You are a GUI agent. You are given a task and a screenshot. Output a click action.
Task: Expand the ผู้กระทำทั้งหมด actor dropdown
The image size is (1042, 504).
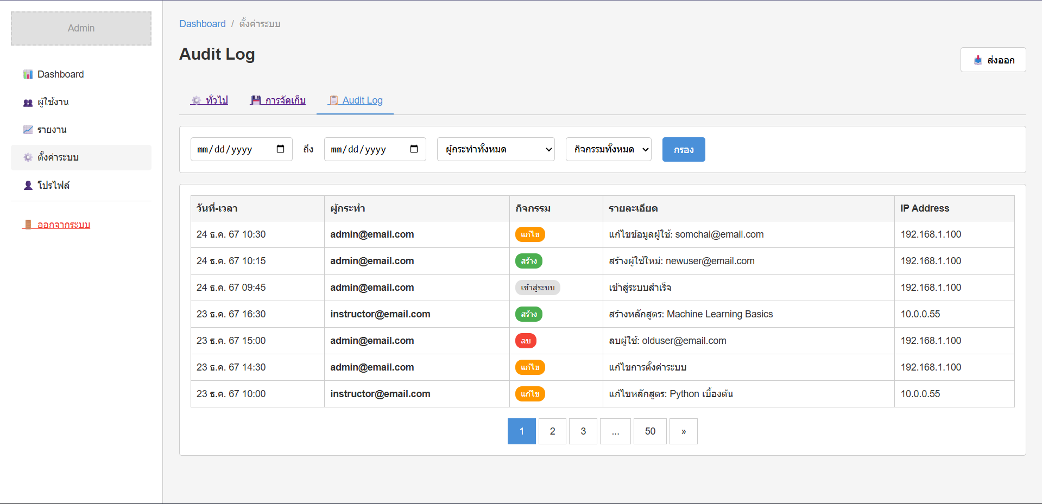pos(495,149)
